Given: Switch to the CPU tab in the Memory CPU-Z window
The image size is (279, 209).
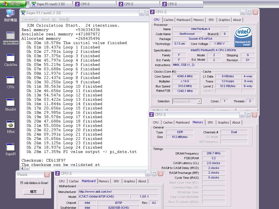Looking at the screenshot, I should [x=156, y=122].
